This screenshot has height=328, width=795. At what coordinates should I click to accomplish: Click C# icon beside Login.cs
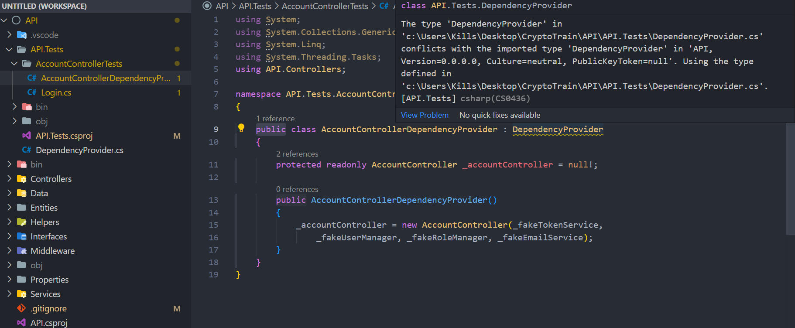coord(32,92)
